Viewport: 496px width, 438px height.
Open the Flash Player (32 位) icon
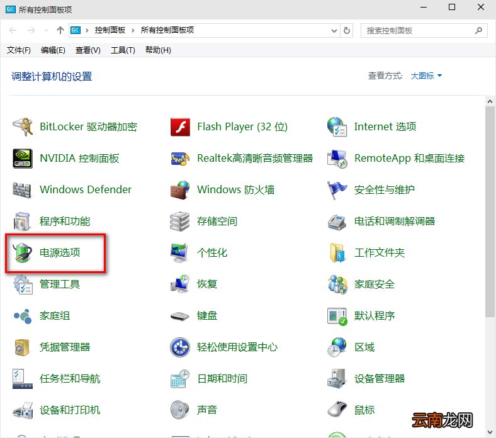(180, 127)
